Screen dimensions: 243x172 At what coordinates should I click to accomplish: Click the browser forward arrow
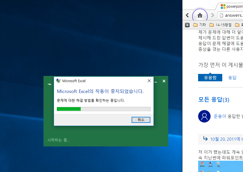click(x=213, y=15)
